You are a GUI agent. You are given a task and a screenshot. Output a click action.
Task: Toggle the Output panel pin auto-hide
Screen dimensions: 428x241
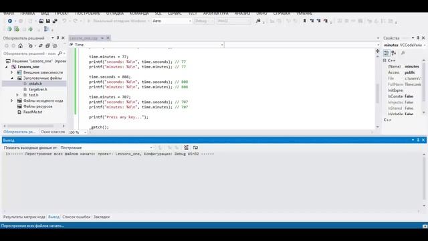point(418,140)
